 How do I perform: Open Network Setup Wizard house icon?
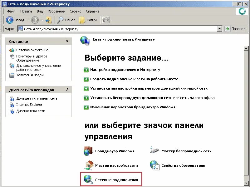tap(89, 165)
